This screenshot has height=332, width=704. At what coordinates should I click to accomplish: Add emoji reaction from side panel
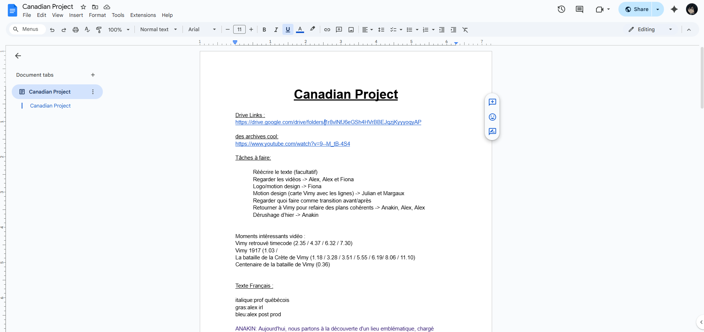(492, 117)
